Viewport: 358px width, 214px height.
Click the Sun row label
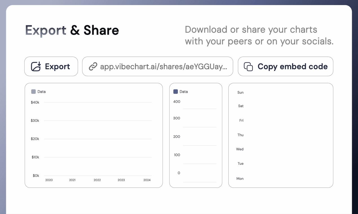[240, 92]
